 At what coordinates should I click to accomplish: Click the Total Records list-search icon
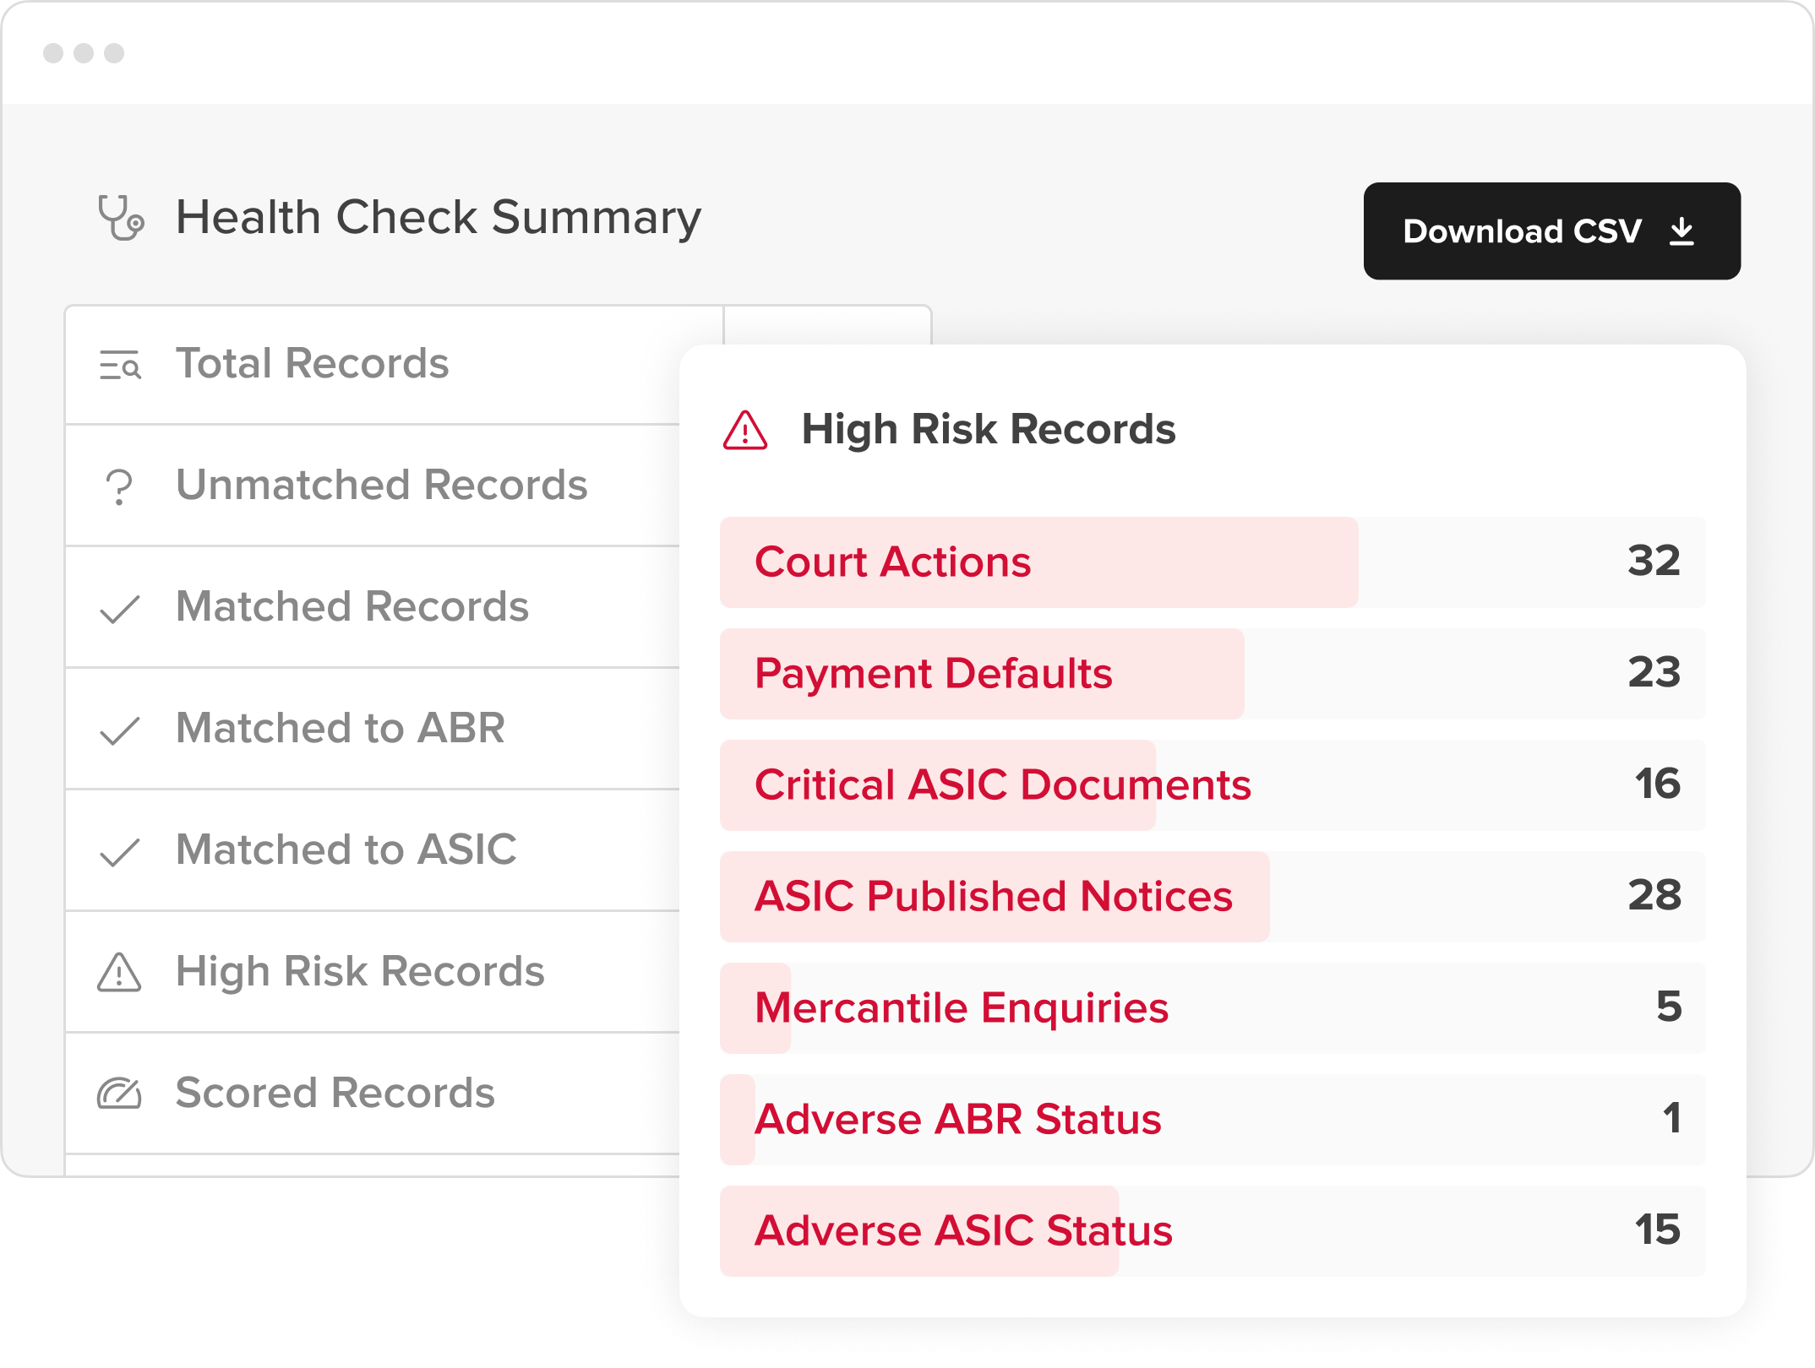click(x=120, y=365)
